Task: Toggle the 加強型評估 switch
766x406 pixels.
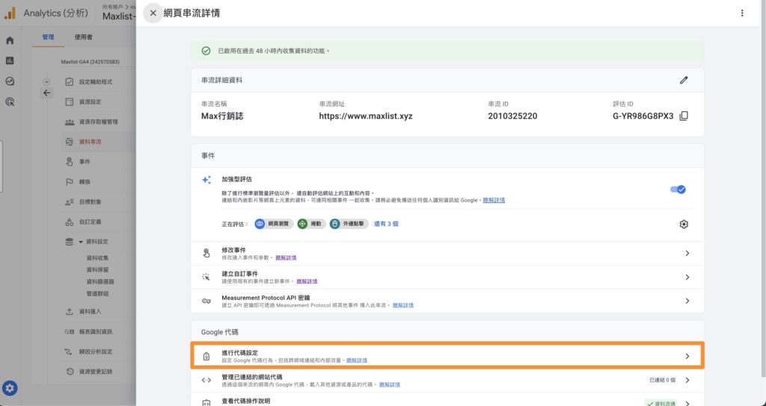Action: 678,190
